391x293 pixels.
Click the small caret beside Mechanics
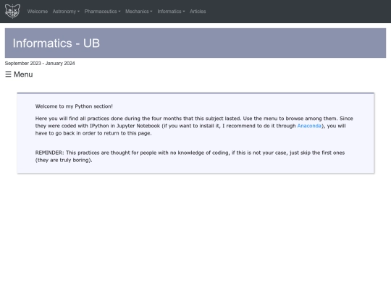[x=151, y=12]
